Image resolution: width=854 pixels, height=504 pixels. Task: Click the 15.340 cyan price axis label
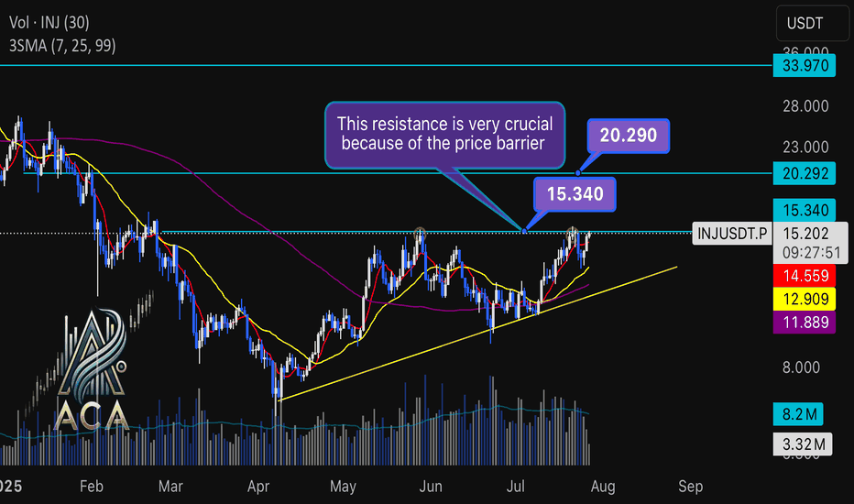(805, 210)
